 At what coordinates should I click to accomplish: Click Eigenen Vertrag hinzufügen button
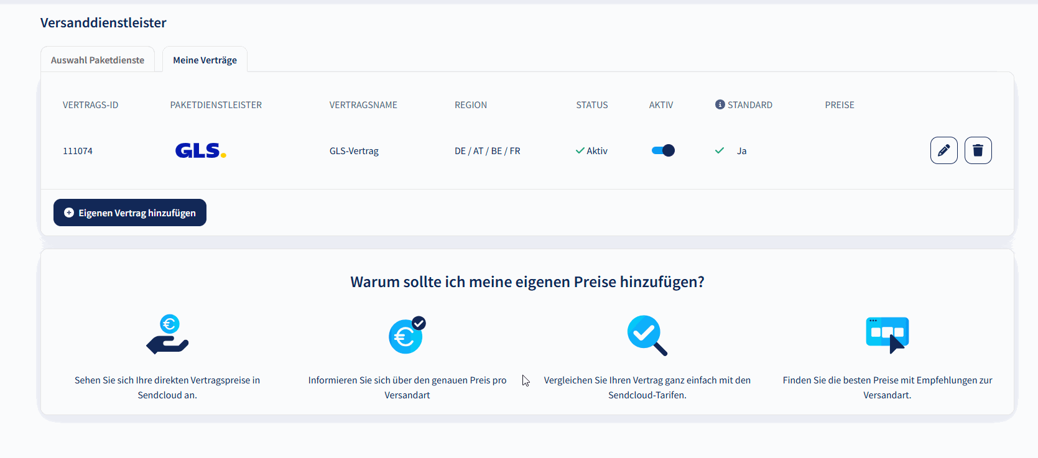click(x=130, y=213)
